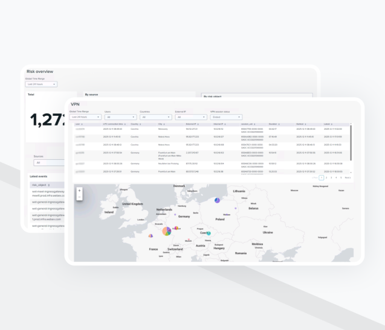Open VPN Global Time Range dropdown
The width and height of the screenshot is (385, 330).
pyautogui.click(x=85, y=117)
